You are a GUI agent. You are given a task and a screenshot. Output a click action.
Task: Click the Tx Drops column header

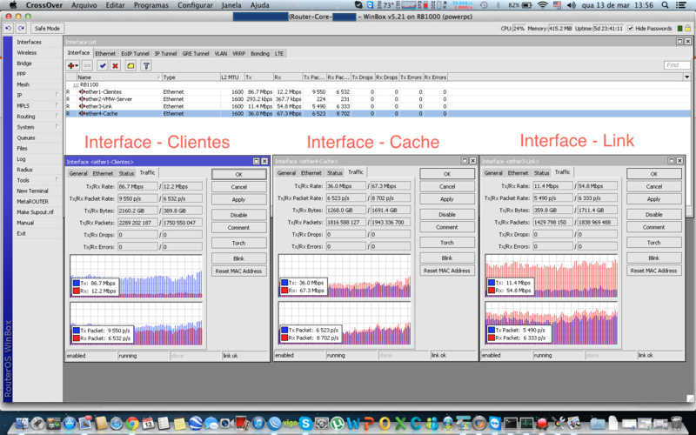363,77
